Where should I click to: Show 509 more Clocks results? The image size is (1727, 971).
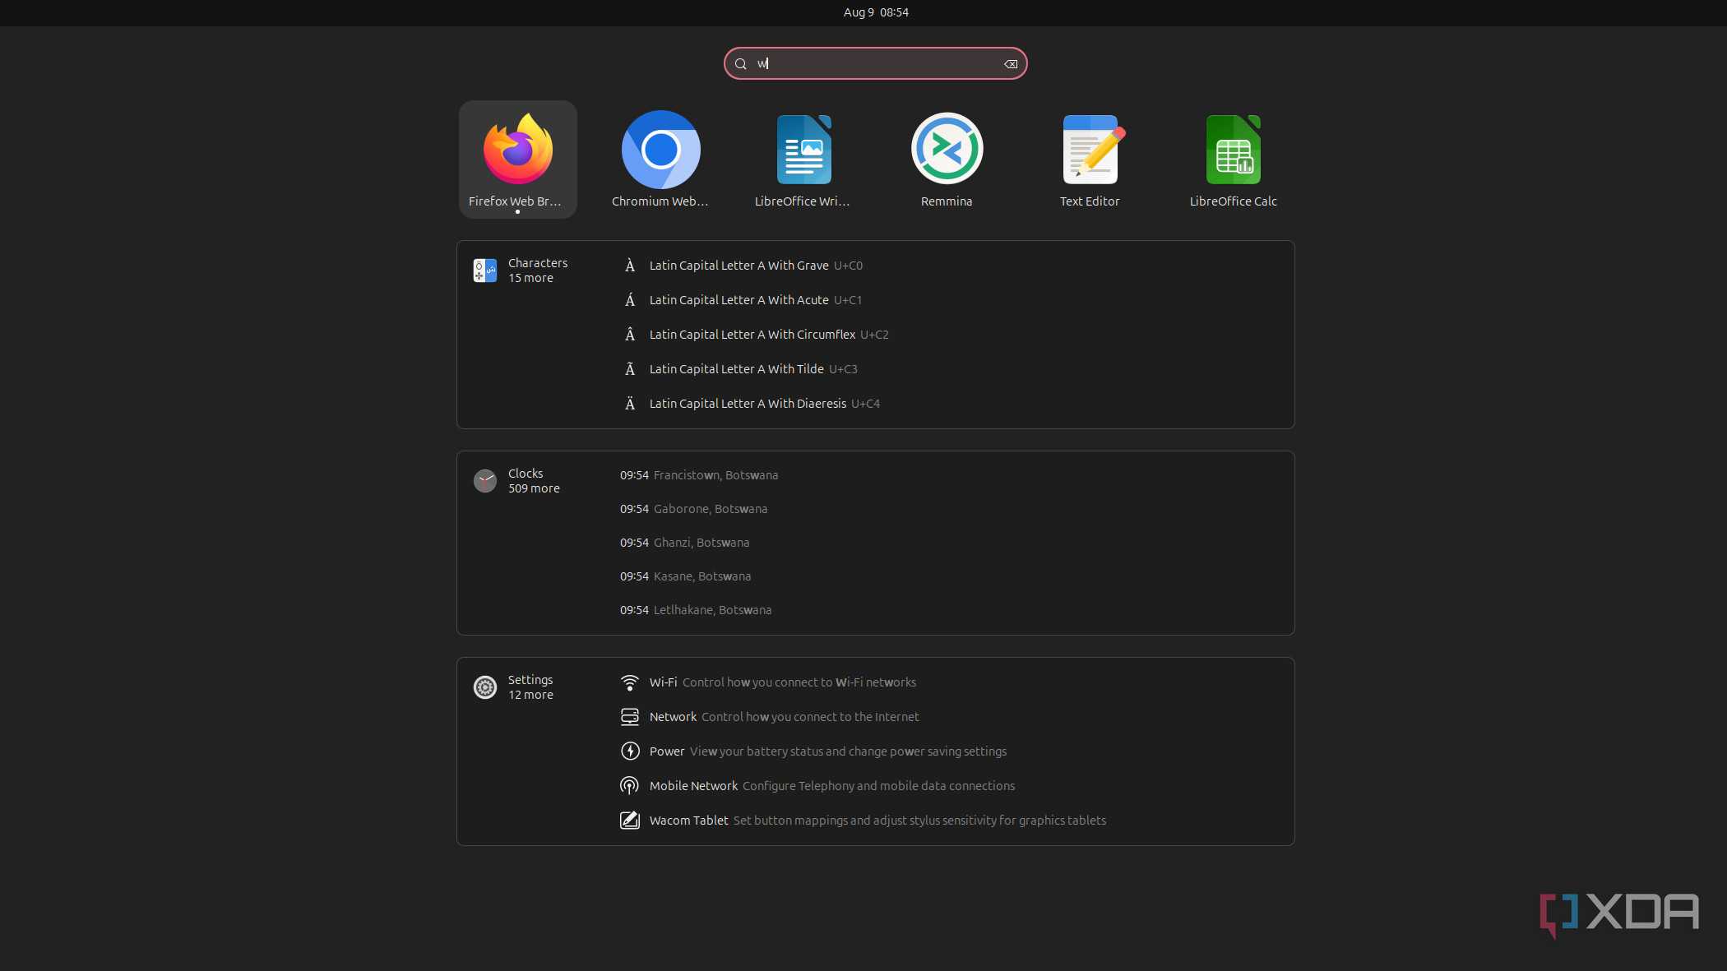(534, 488)
